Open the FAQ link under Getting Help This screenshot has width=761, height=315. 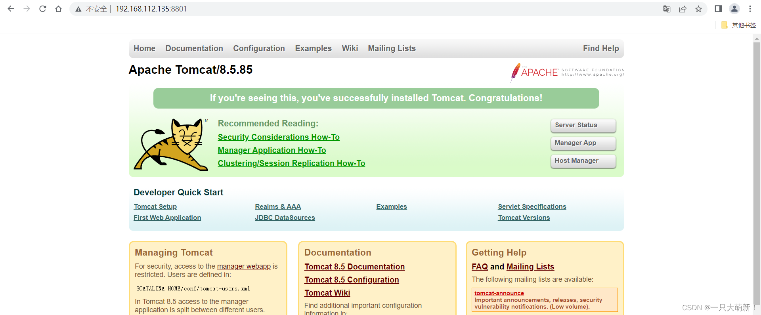tap(480, 267)
